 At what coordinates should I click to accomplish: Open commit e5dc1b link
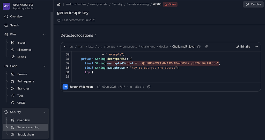(x=139, y=87)
